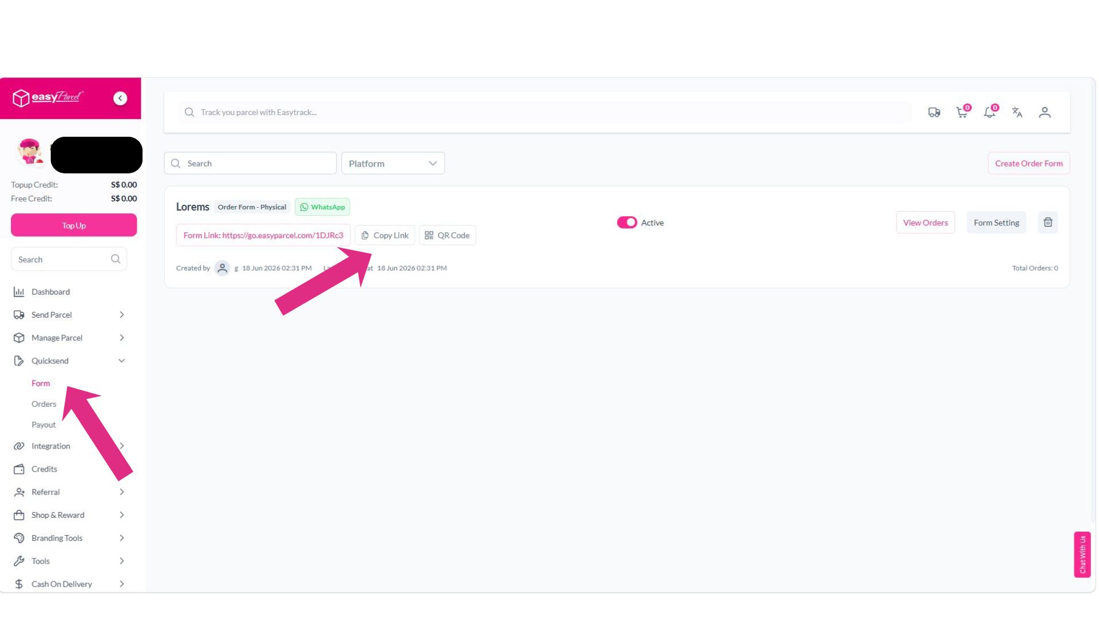The height and width of the screenshot is (618, 1099).
Task: Open the notifications bell
Action: click(x=990, y=112)
